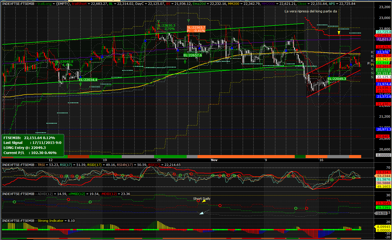The image size is (392, 240).
Task: Click the blue 21,572.6 price tag
Action: click(384, 96)
